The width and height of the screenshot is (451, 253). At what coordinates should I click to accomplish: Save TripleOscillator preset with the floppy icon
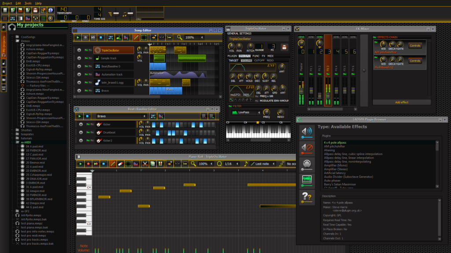284,47
